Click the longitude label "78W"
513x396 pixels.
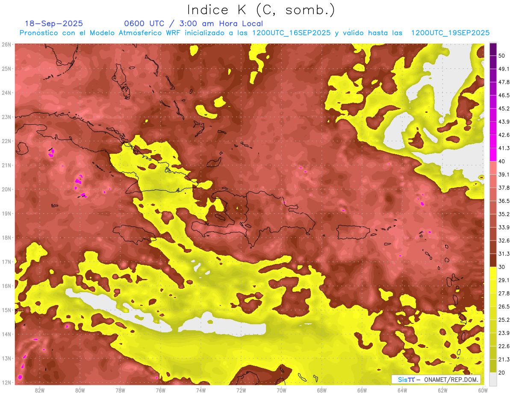pyautogui.click(x=120, y=390)
